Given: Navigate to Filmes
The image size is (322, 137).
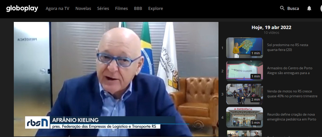Looking at the screenshot, I should (x=121, y=8).
